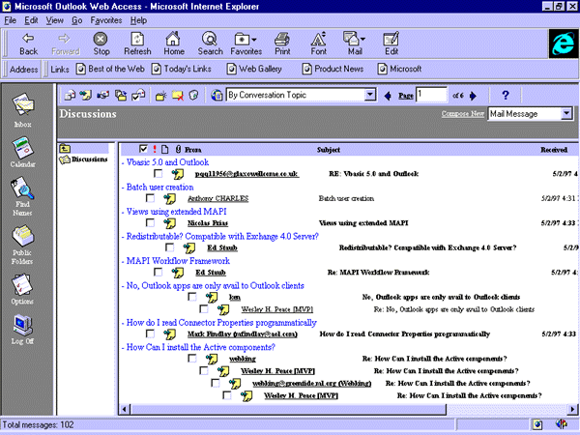Collapse the Batch user creation thread
Image resolution: width=580 pixels, height=435 pixels.
(124, 186)
